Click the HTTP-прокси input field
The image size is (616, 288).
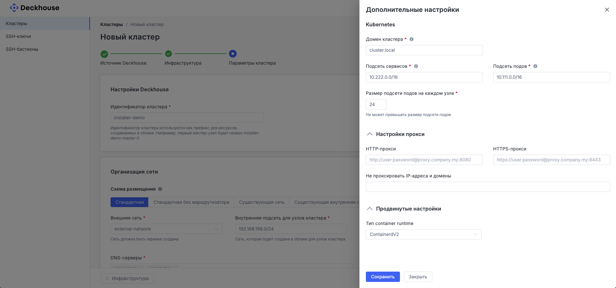(424, 160)
